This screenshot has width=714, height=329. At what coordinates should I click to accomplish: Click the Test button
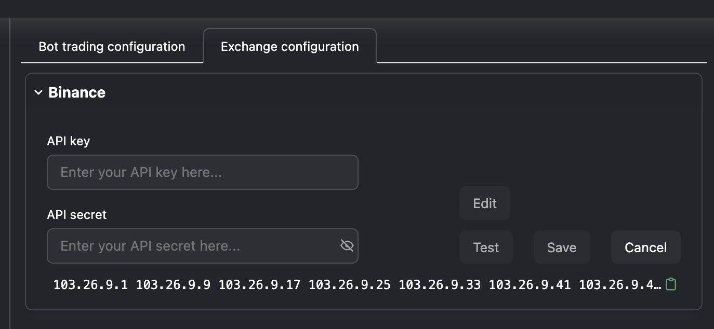[x=486, y=248]
